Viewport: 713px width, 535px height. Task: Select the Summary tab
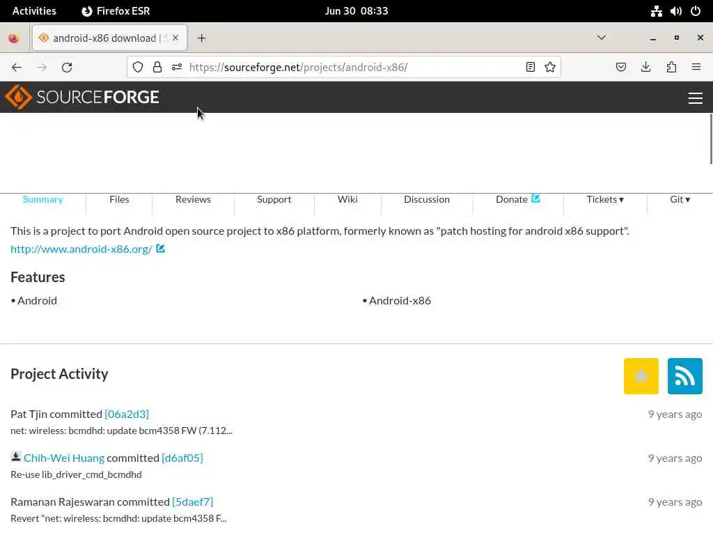42,199
